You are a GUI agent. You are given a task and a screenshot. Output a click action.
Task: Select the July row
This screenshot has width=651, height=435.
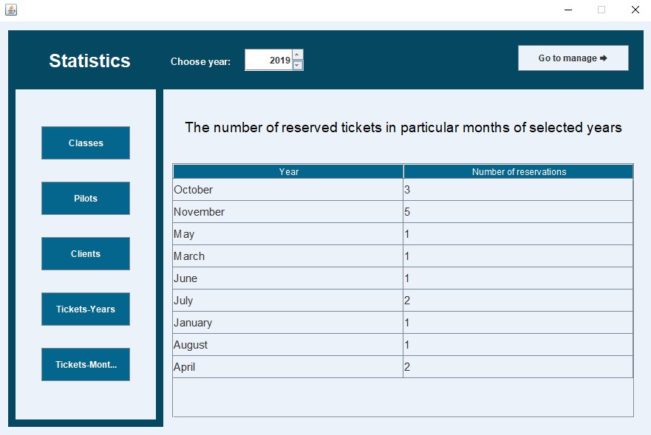click(403, 301)
